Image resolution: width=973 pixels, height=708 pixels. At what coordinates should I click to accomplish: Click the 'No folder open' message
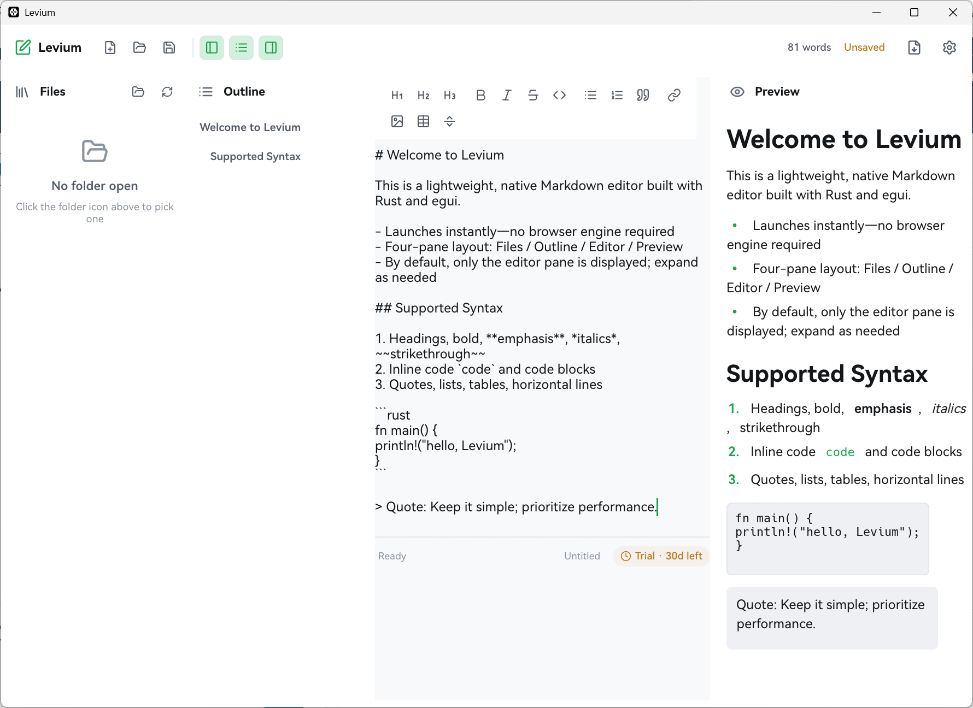click(x=95, y=186)
